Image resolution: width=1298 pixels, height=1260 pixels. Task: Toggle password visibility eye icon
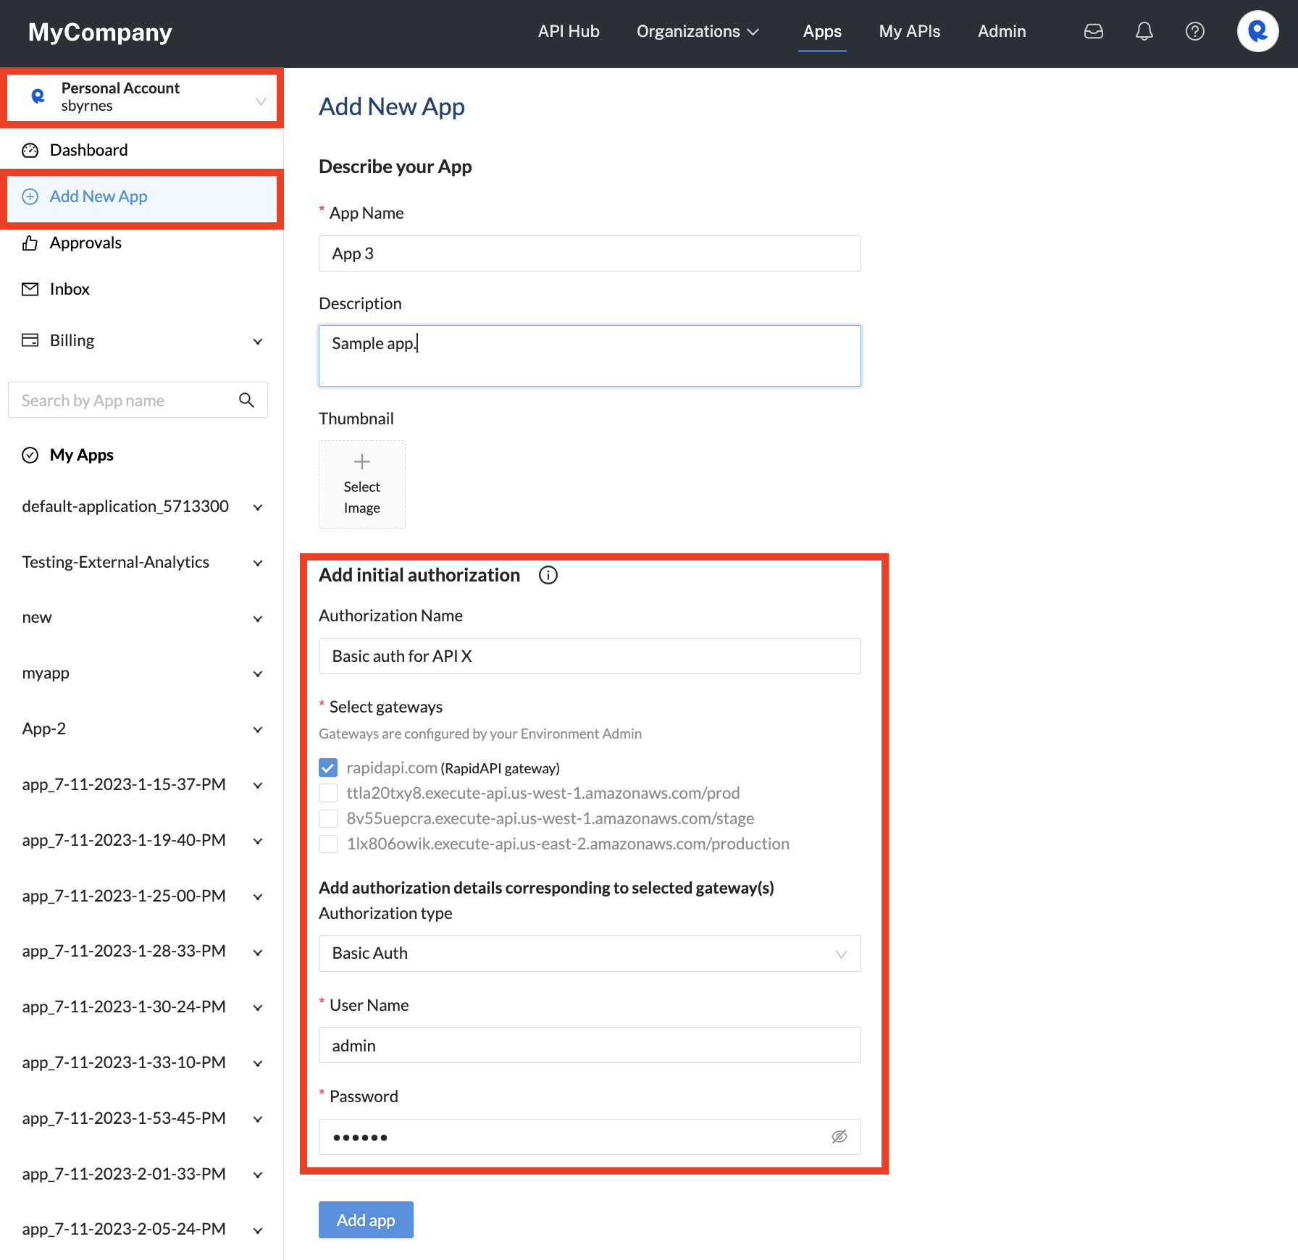[x=839, y=1137]
